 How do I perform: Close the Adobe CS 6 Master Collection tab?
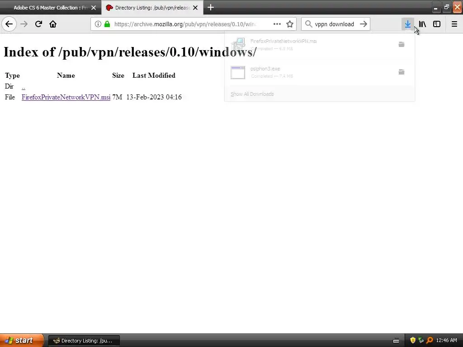[94, 8]
